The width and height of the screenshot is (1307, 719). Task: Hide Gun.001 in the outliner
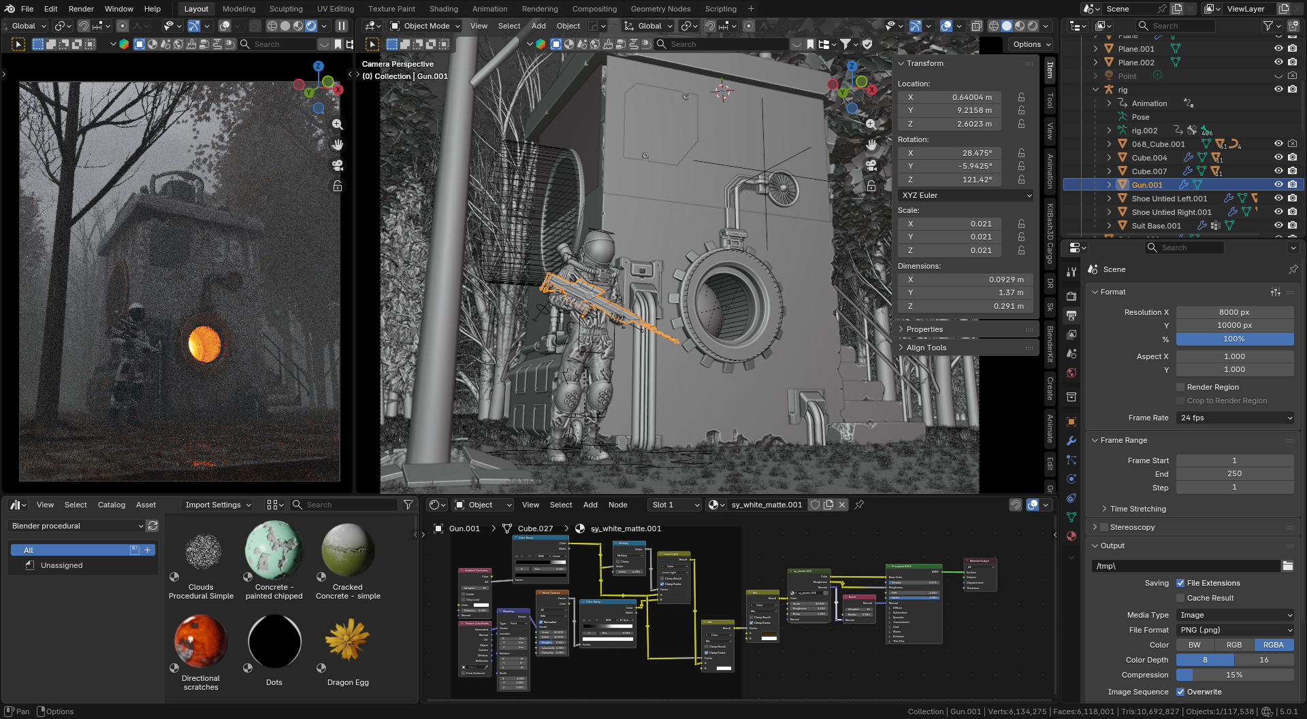tap(1278, 184)
